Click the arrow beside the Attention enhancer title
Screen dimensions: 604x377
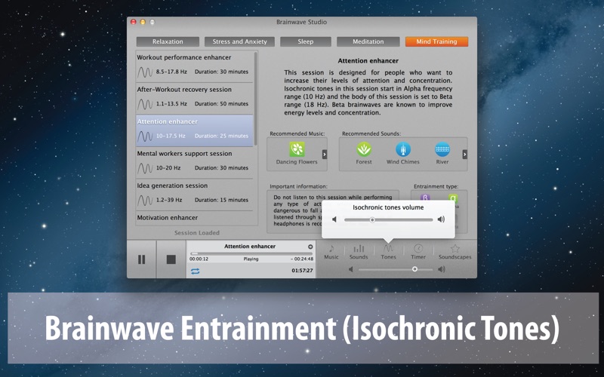tap(310, 247)
